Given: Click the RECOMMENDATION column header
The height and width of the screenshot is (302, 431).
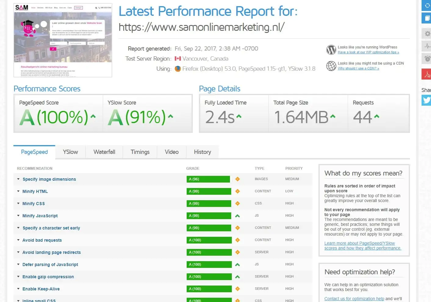Looking at the screenshot, I should coord(35,169).
